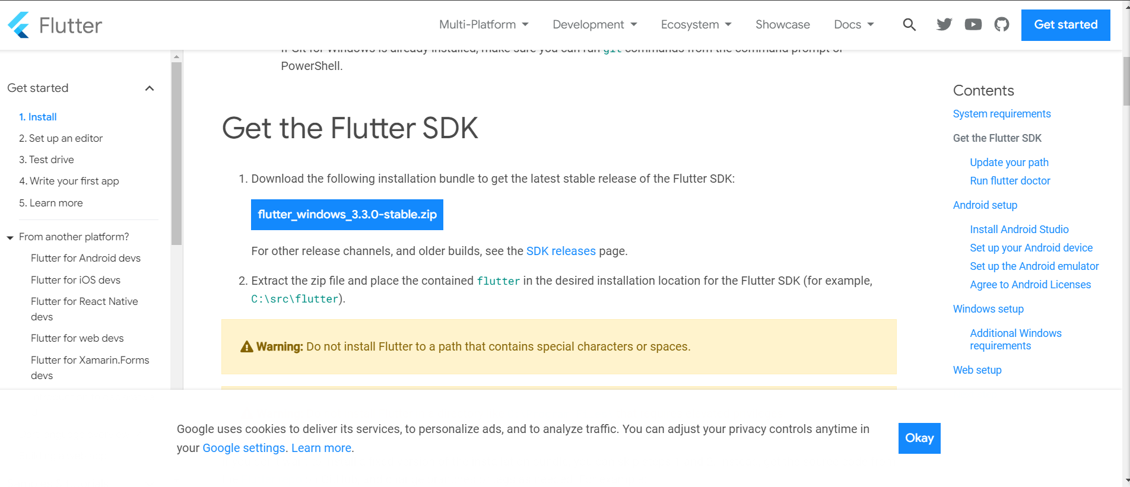Select '2. Set up an editor'

pyautogui.click(x=61, y=138)
